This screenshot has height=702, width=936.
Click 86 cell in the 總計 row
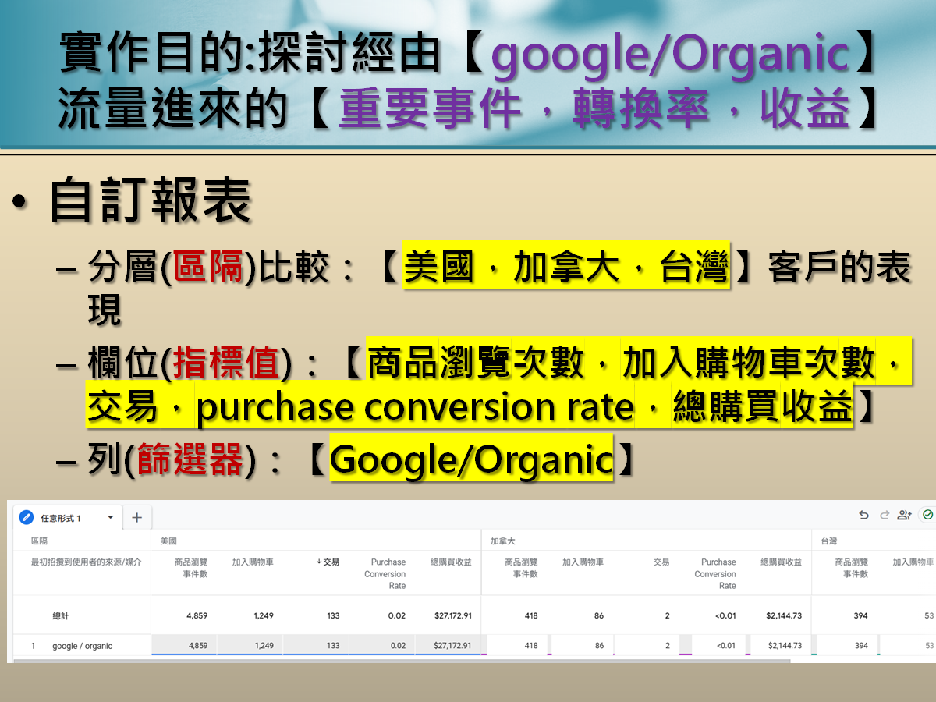(x=598, y=615)
